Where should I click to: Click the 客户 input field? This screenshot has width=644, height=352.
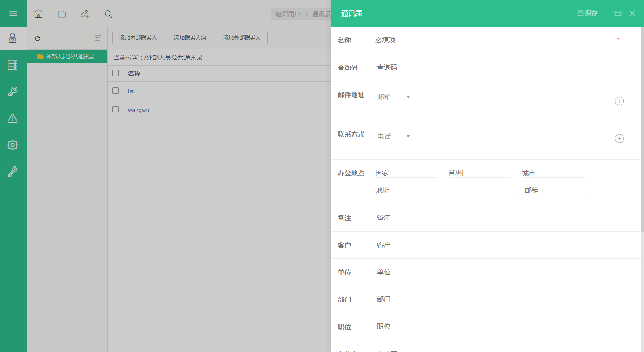coord(494,245)
